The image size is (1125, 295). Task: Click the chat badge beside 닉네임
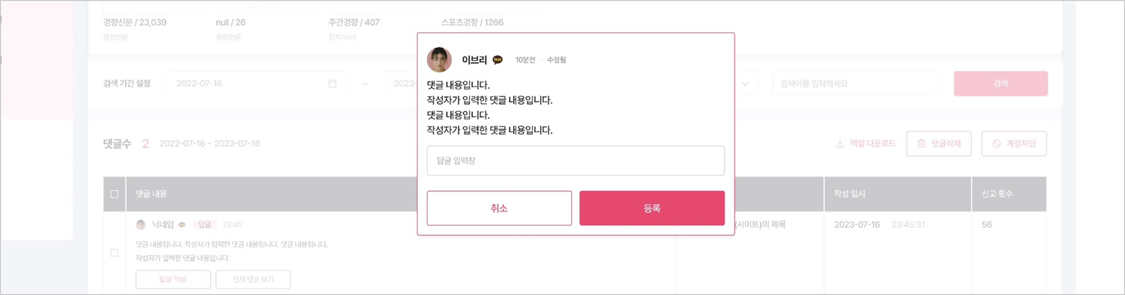point(182,225)
